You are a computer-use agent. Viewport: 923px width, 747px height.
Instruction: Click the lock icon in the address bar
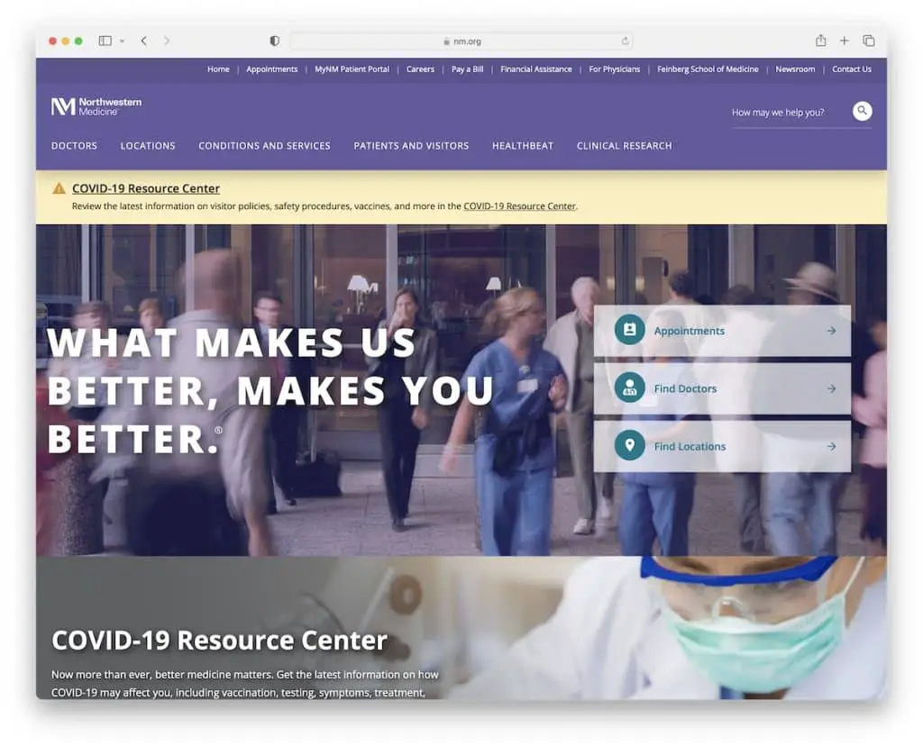coord(446,41)
